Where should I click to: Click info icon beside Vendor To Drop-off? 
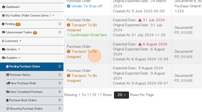coord(68,6)
